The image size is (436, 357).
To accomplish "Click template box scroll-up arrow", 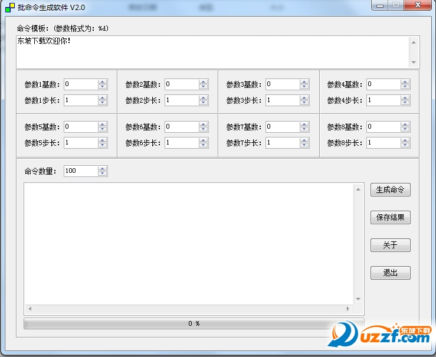I will point(414,42).
